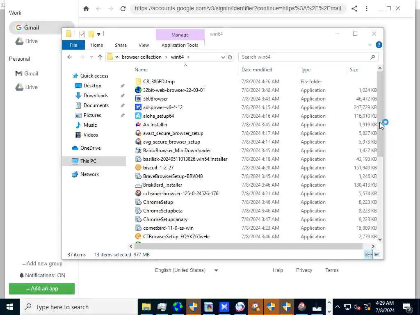The image size is (420, 315).
Task: Select the adspower-v6-4-12 file icon
Action: point(138,107)
